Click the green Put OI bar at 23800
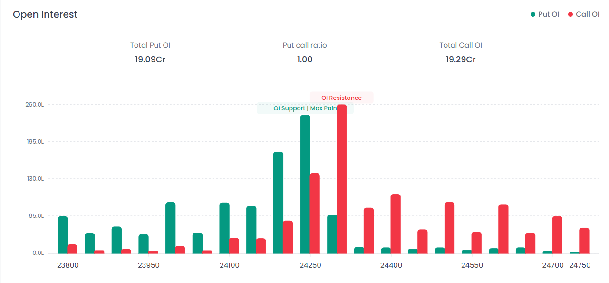The height and width of the screenshot is (283, 609). (63, 234)
